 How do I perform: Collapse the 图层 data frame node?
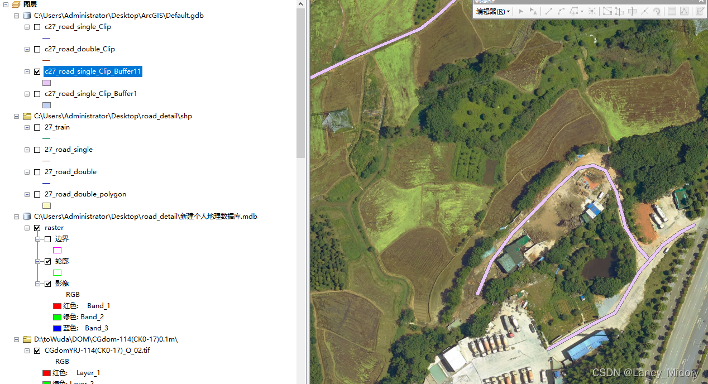[6, 4]
